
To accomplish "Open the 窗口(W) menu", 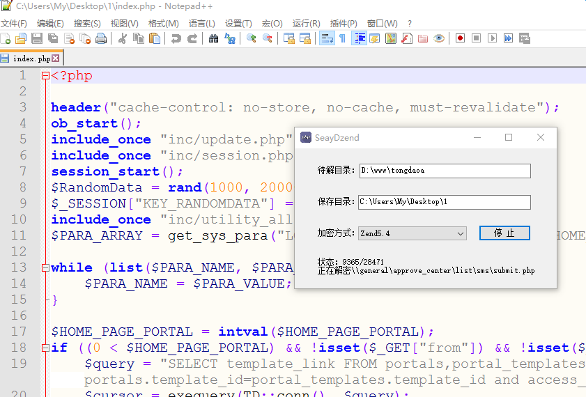I will pyautogui.click(x=383, y=24).
